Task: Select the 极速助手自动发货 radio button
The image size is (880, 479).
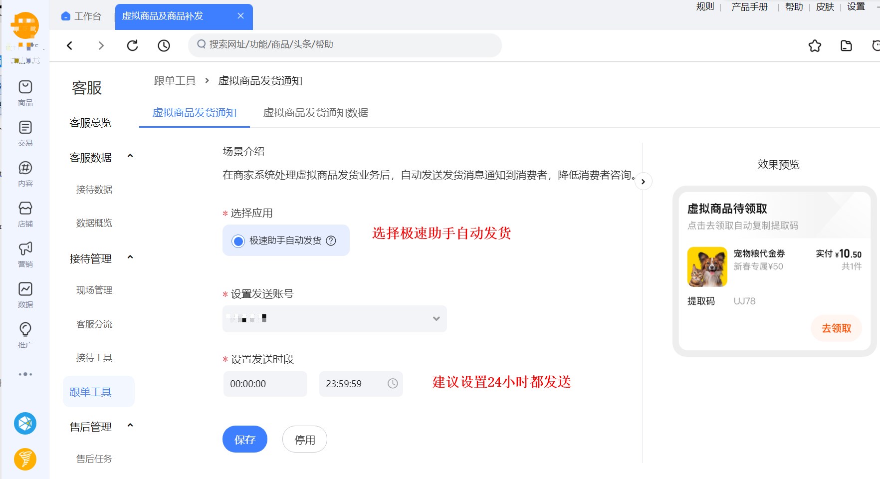Action: 238,241
